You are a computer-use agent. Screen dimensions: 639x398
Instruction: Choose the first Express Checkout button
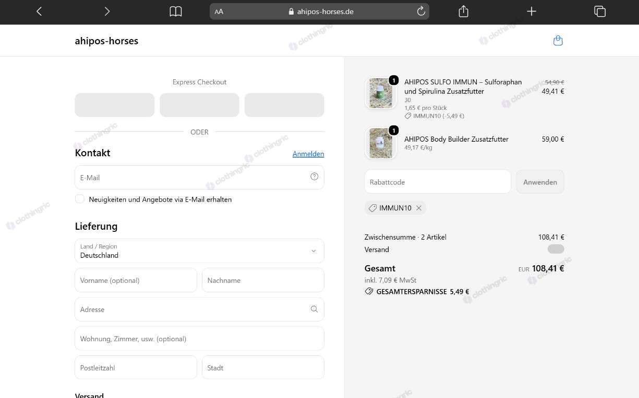[x=115, y=105]
